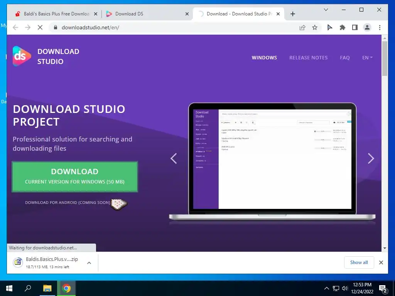Click the scrollbar down arrow
Image resolution: width=395 pixels, height=296 pixels.
pos(385,248)
